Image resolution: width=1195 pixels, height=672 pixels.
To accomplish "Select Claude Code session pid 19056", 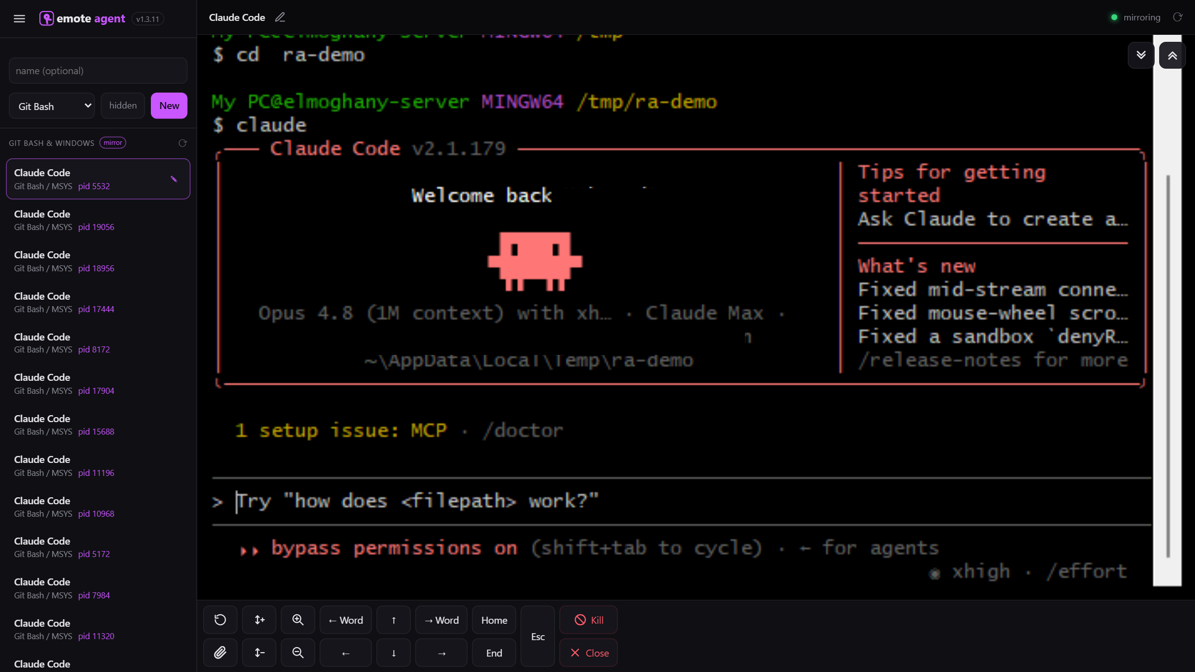I will click(x=98, y=220).
